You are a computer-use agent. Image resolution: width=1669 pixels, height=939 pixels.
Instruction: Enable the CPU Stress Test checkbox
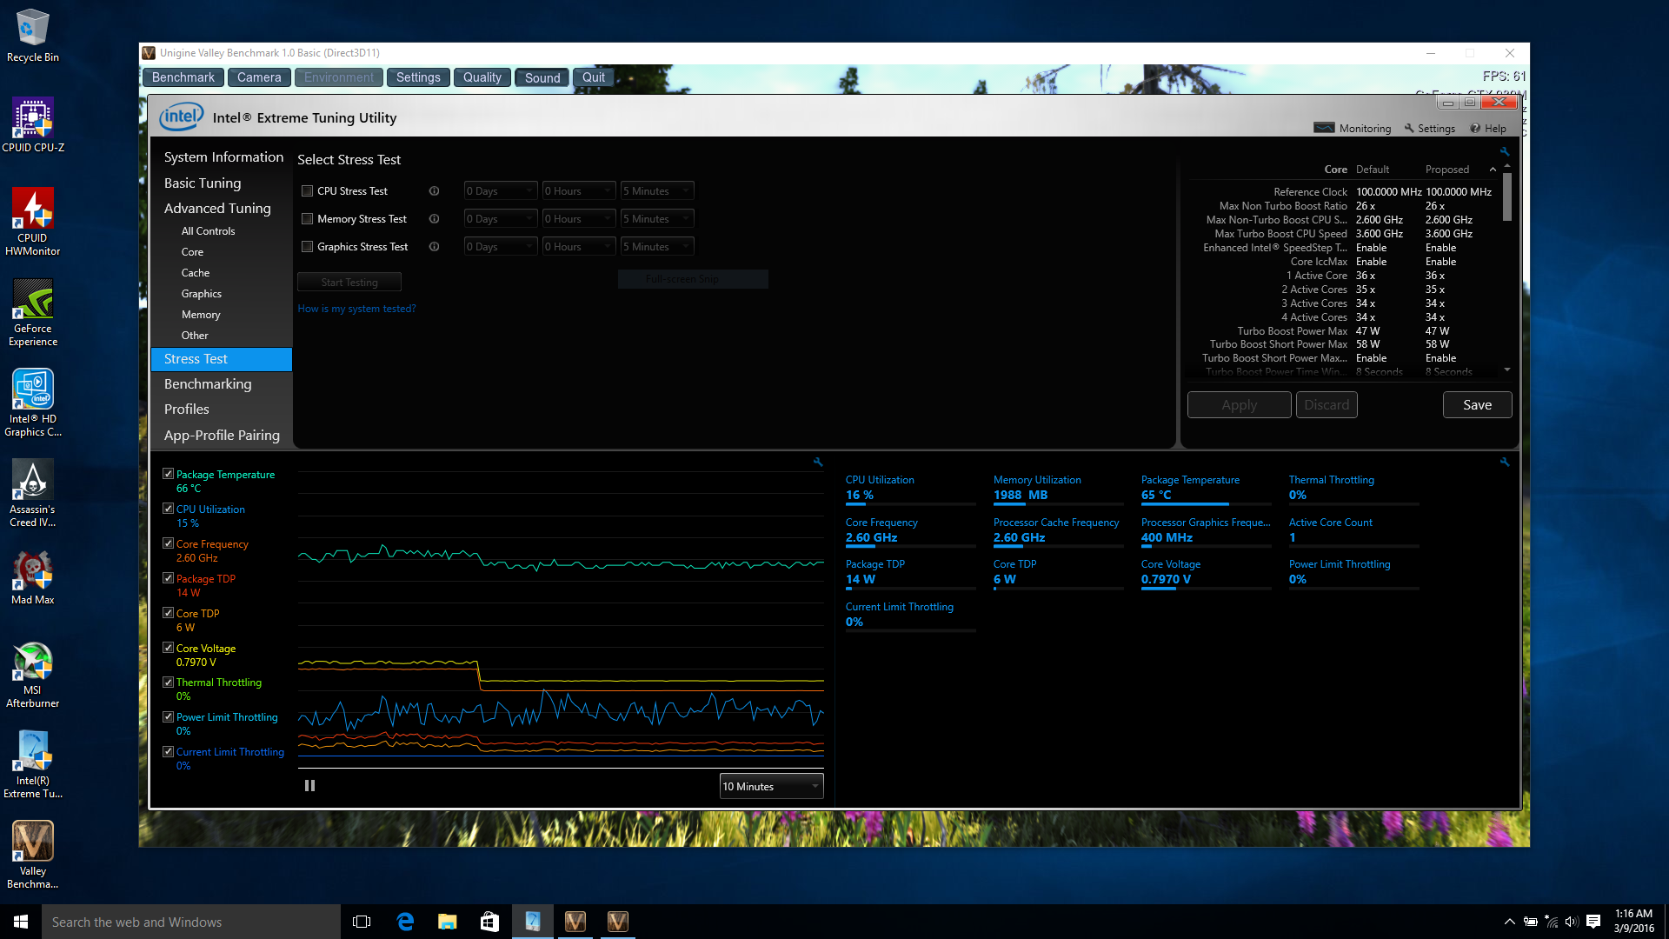click(x=307, y=191)
